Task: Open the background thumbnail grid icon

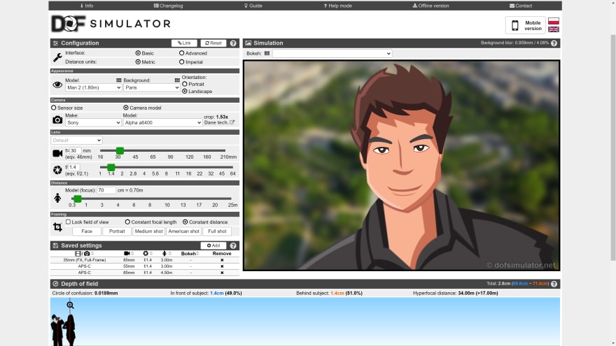Action: coord(177,80)
